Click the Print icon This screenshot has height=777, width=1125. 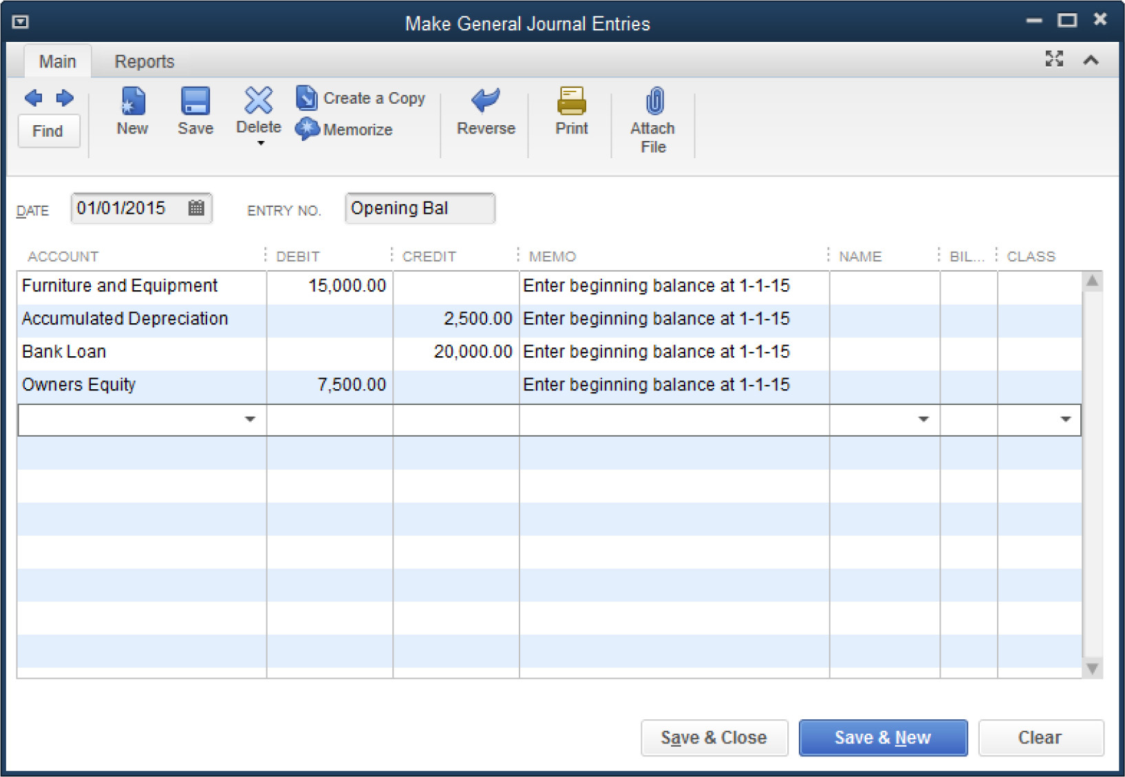[572, 101]
